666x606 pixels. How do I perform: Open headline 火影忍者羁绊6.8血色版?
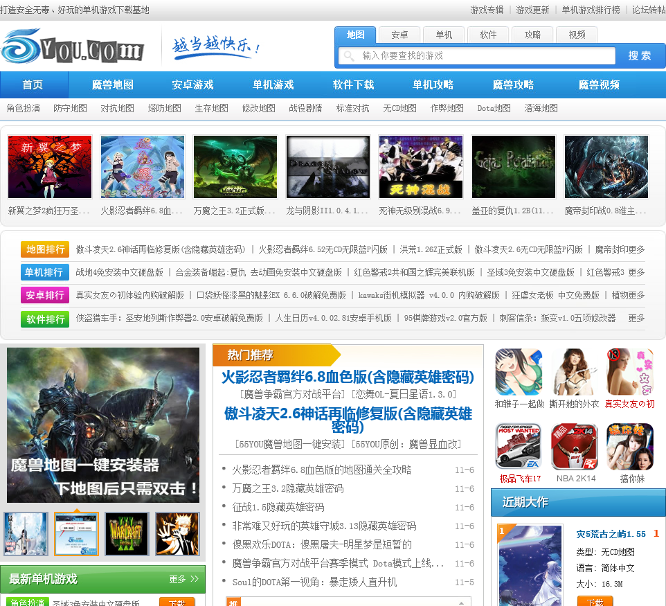click(x=348, y=377)
